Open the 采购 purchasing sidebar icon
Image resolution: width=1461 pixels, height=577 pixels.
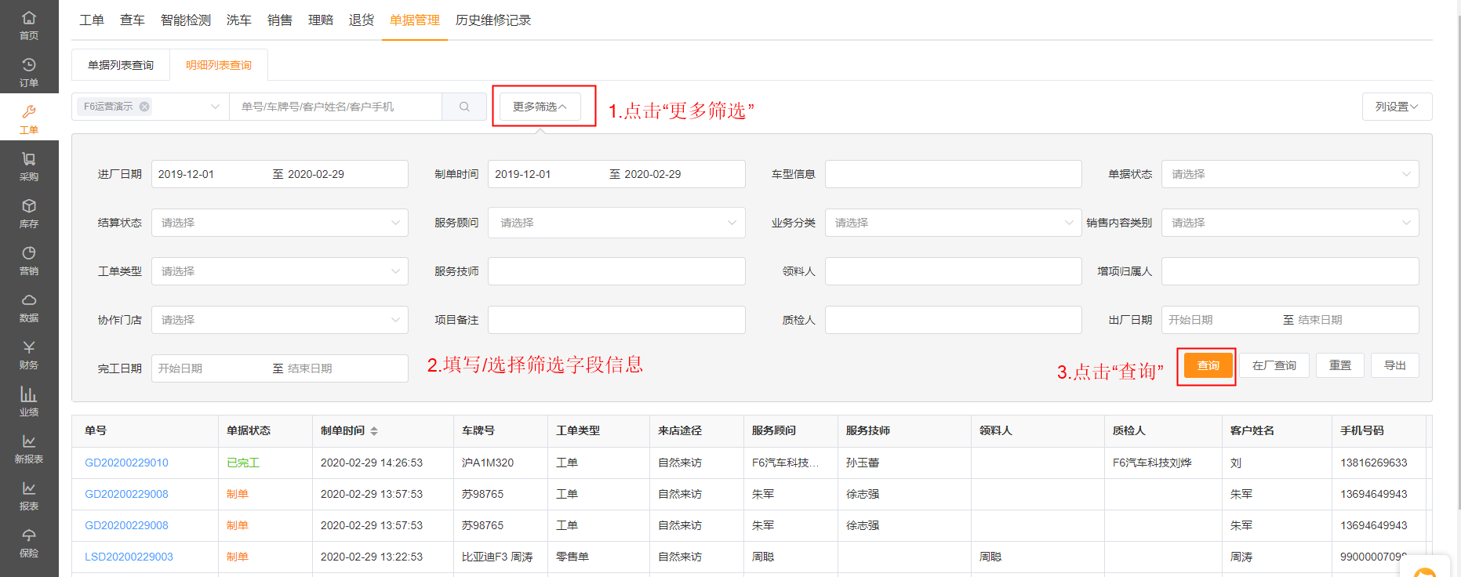tap(29, 165)
